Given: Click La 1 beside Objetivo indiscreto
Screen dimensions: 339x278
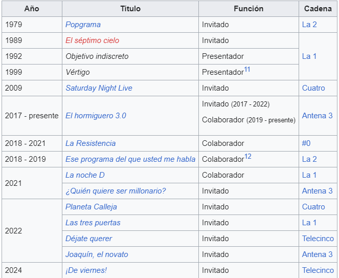Looking at the screenshot, I should click(x=309, y=56).
